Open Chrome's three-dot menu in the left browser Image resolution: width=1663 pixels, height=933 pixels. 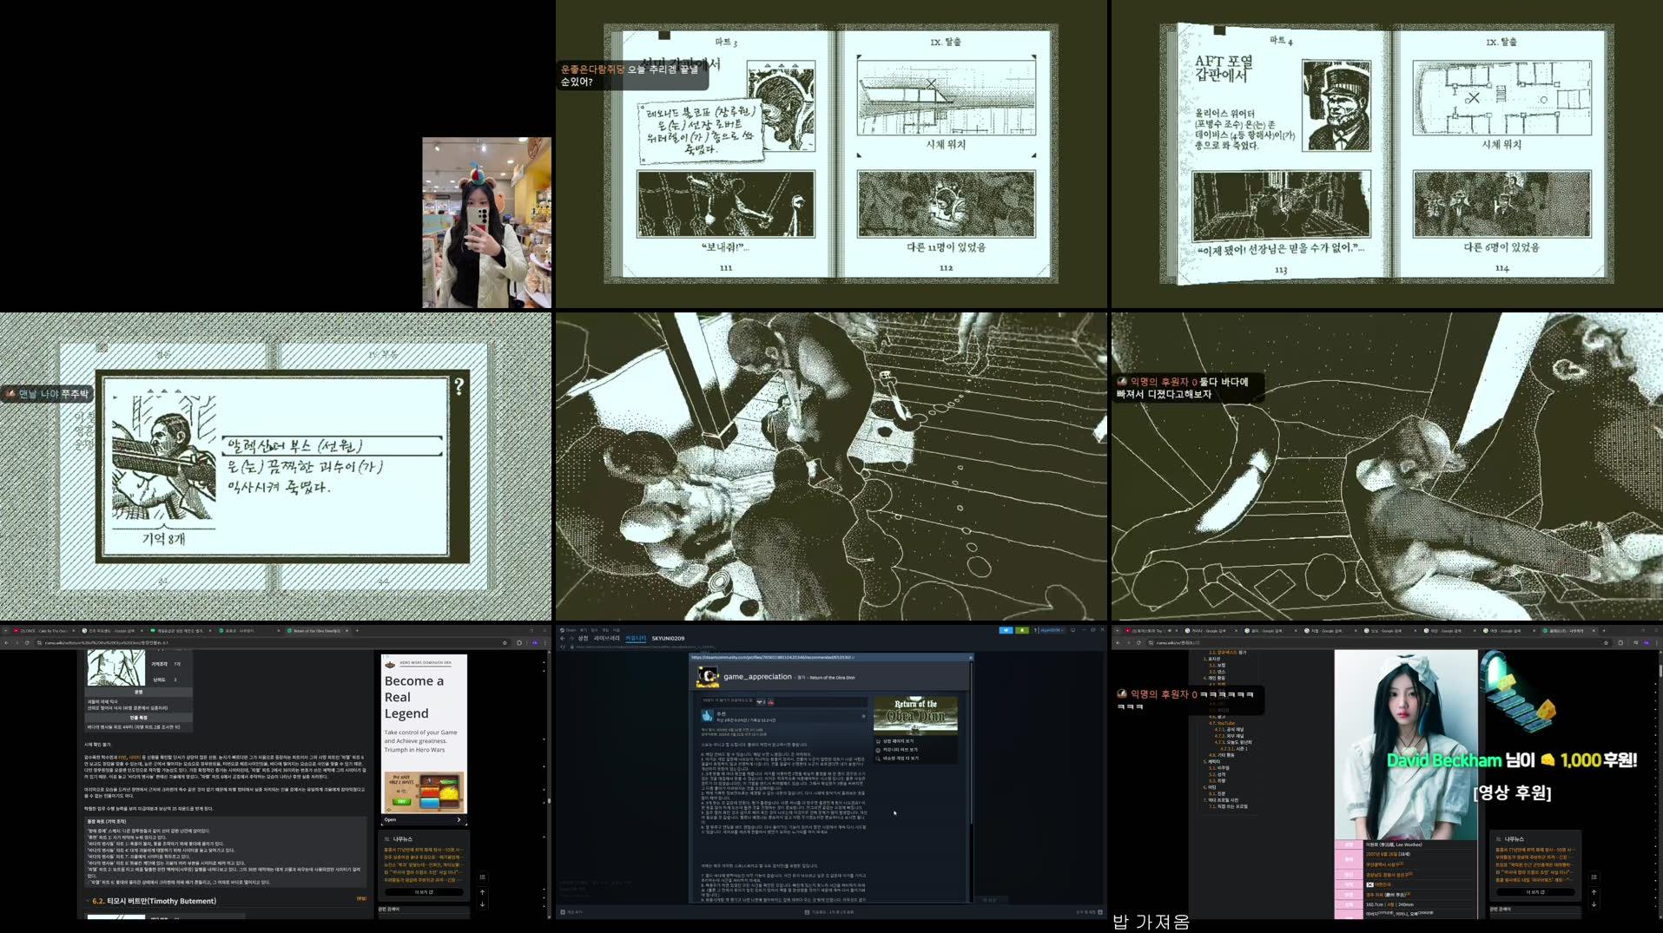coord(544,642)
